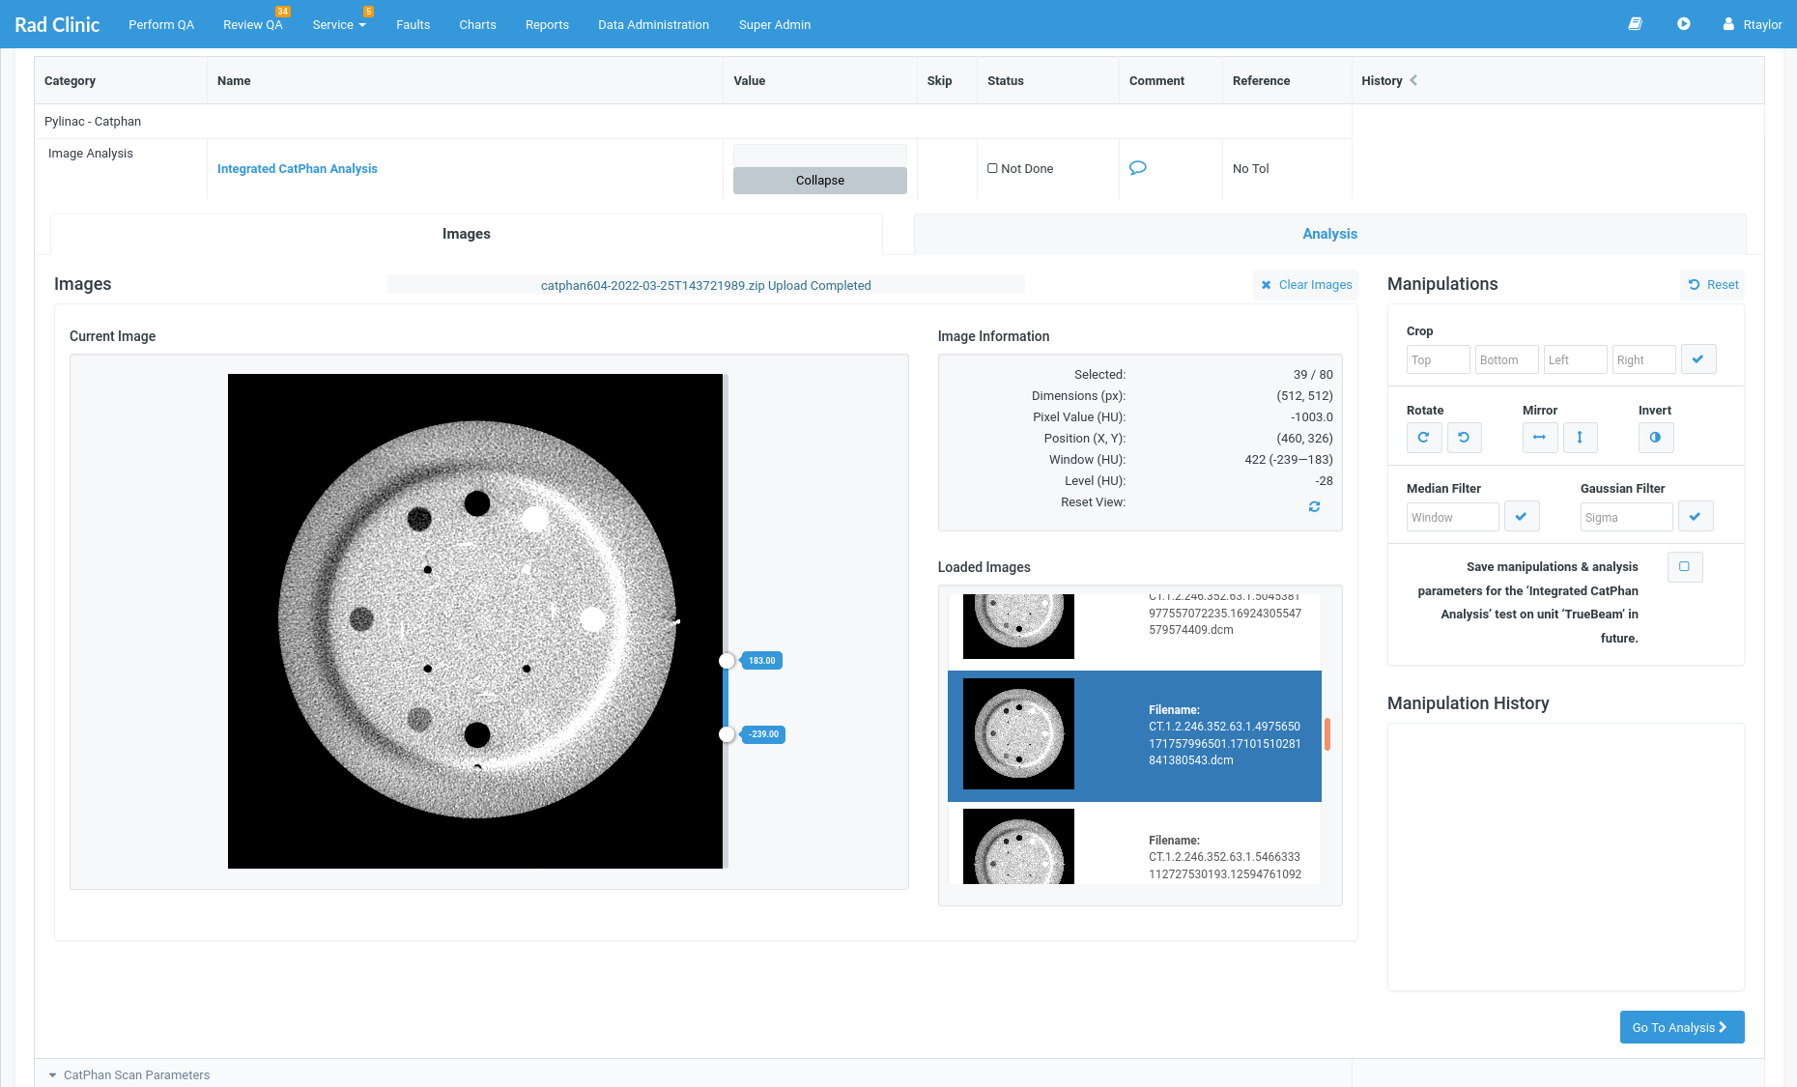This screenshot has width=1797, height=1087.
Task: Click the Go To Analysis button
Action: [x=1681, y=1027]
